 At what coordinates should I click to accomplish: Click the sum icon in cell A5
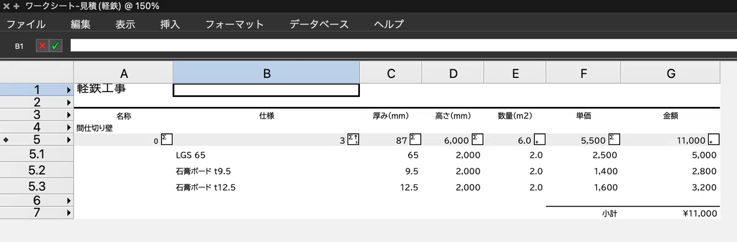click(166, 139)
